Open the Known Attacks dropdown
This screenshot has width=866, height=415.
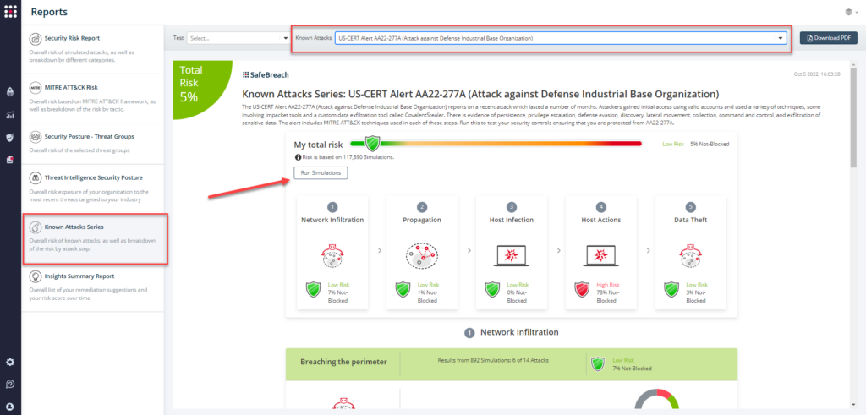560,38
